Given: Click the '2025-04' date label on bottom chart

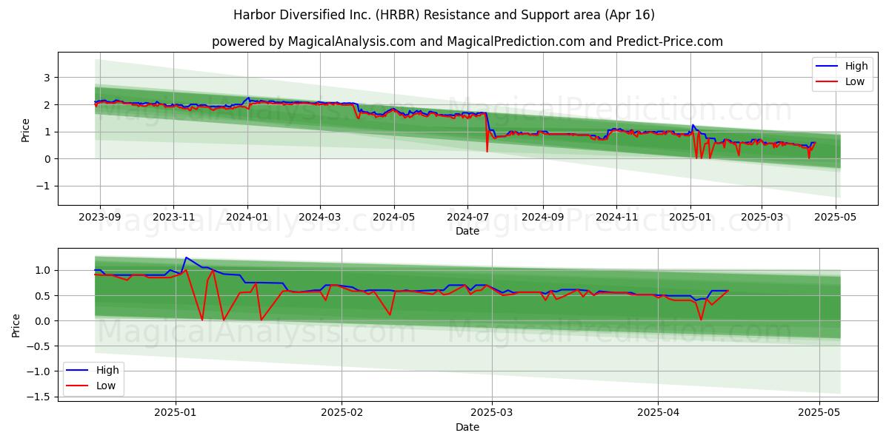Looking at the screenshot, I should click(x=659, y=414).
